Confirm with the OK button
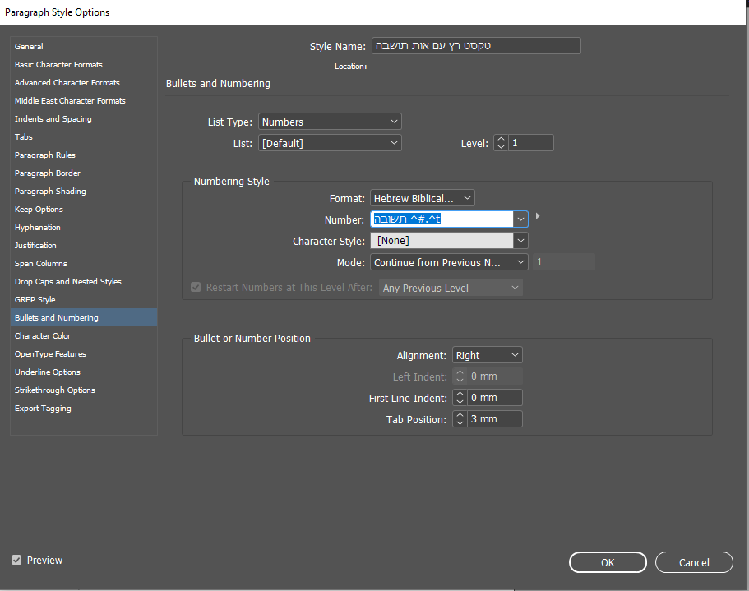The width and height of the screenshot is (749, 591). point(608,562)
